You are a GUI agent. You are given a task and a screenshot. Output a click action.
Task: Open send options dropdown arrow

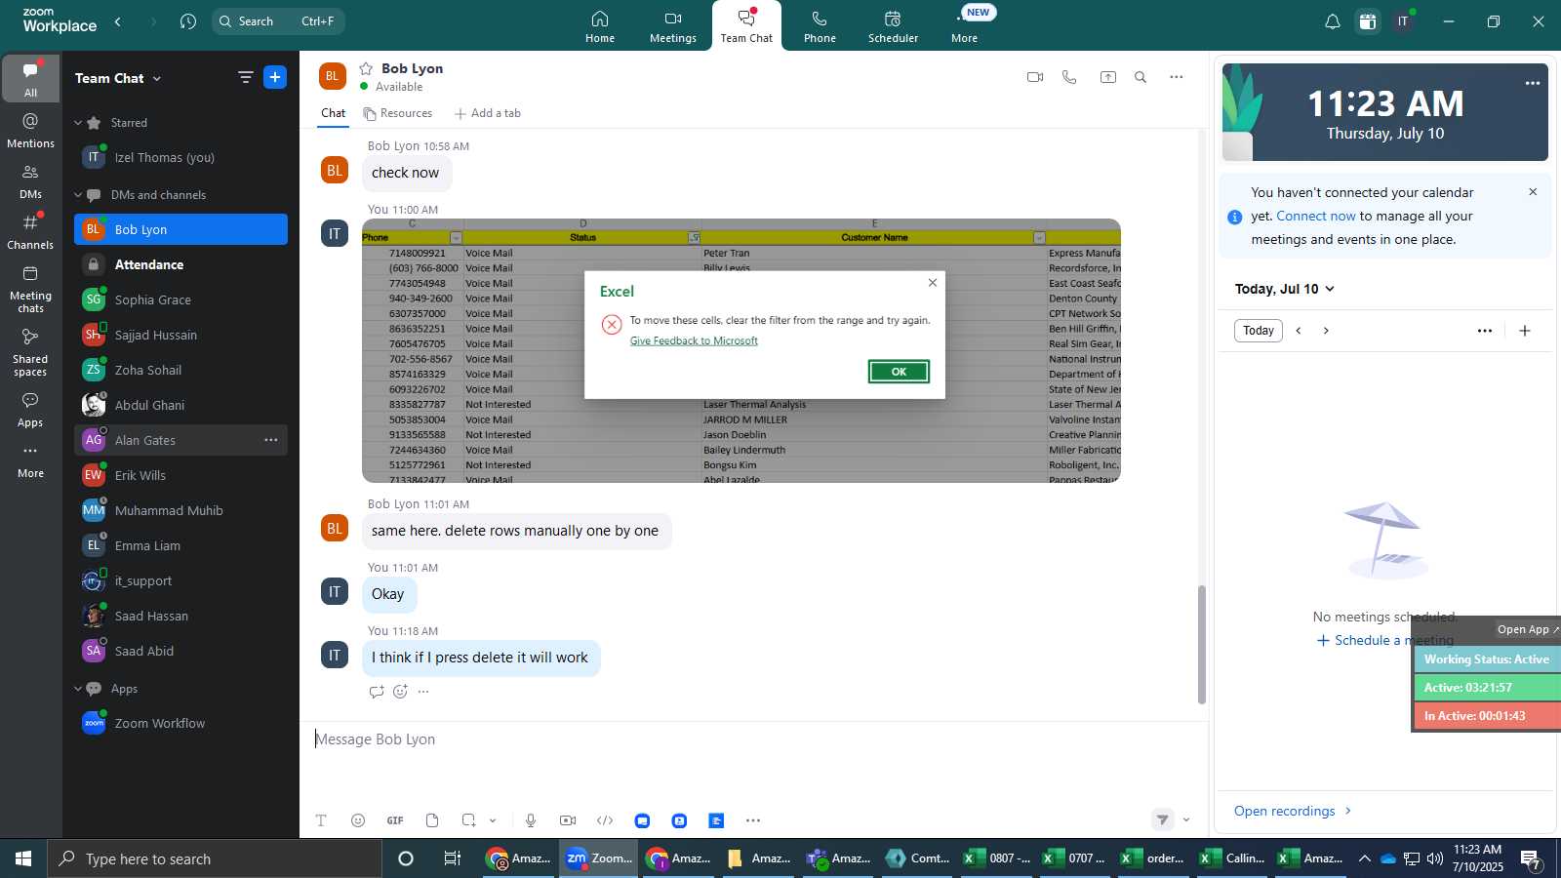coord(1186,819)
